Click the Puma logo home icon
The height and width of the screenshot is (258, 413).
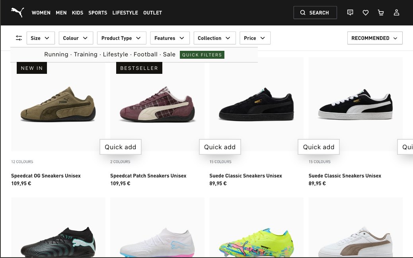pos(18,12)
